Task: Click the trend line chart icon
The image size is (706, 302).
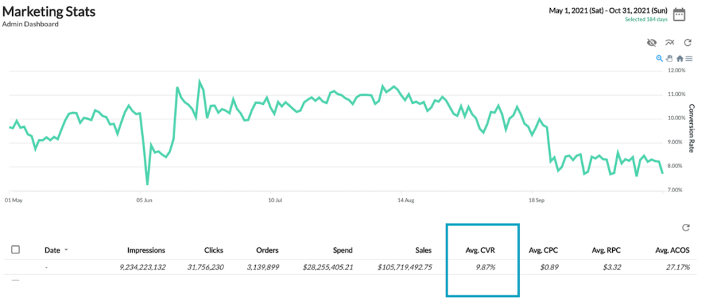Action: point(670,42)
